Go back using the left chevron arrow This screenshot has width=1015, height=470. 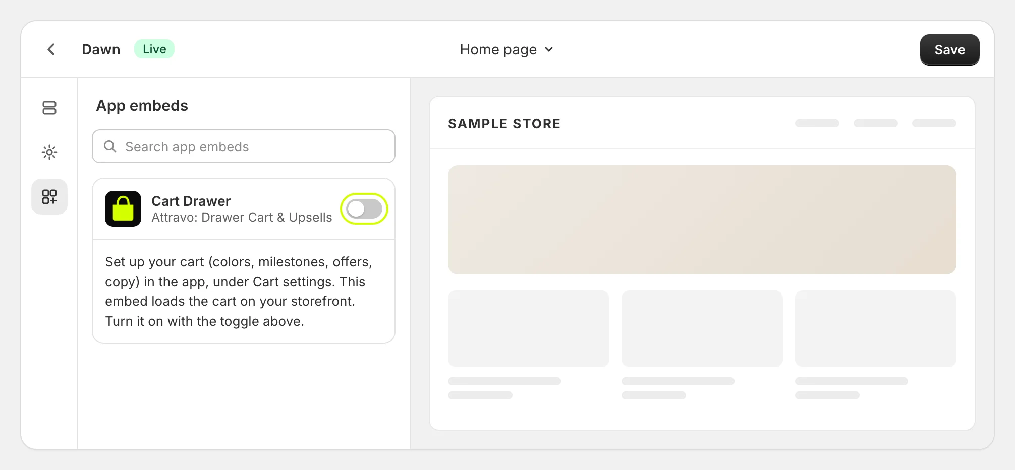pyautogui.click(x=51, y=49)
